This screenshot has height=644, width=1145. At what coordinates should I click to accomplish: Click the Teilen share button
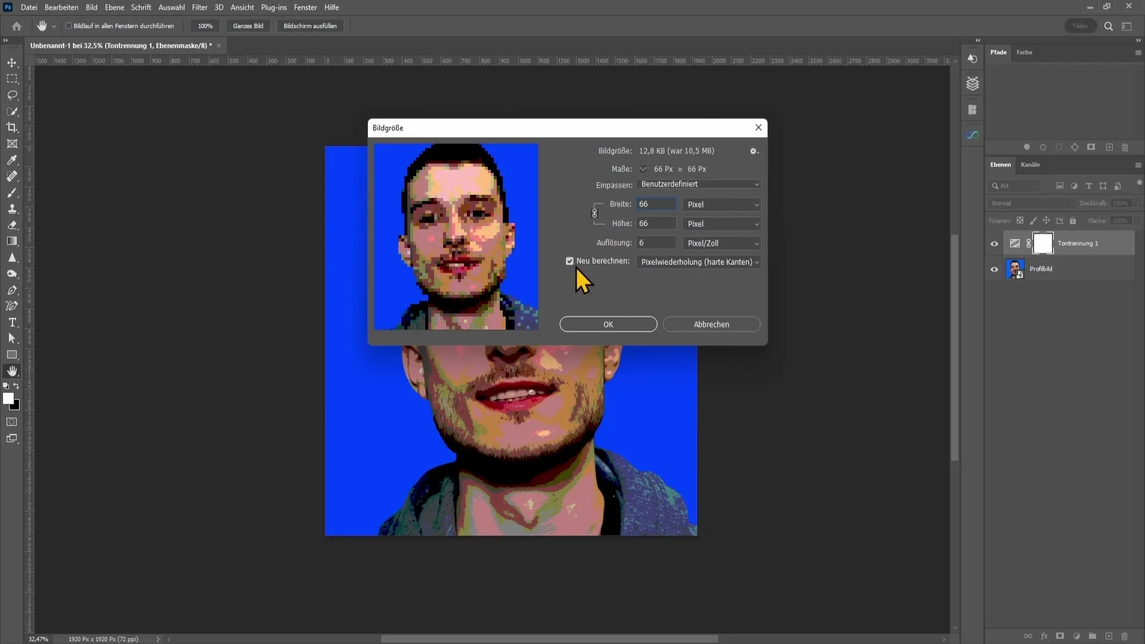pyautogui.click(x=1080, y=26)
